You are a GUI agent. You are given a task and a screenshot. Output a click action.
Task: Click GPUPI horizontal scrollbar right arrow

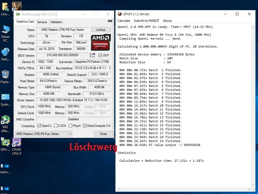click(249, 189)
